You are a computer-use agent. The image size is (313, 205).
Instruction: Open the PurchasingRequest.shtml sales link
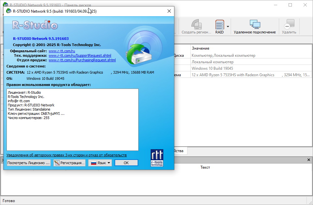[x=82, y=60]
